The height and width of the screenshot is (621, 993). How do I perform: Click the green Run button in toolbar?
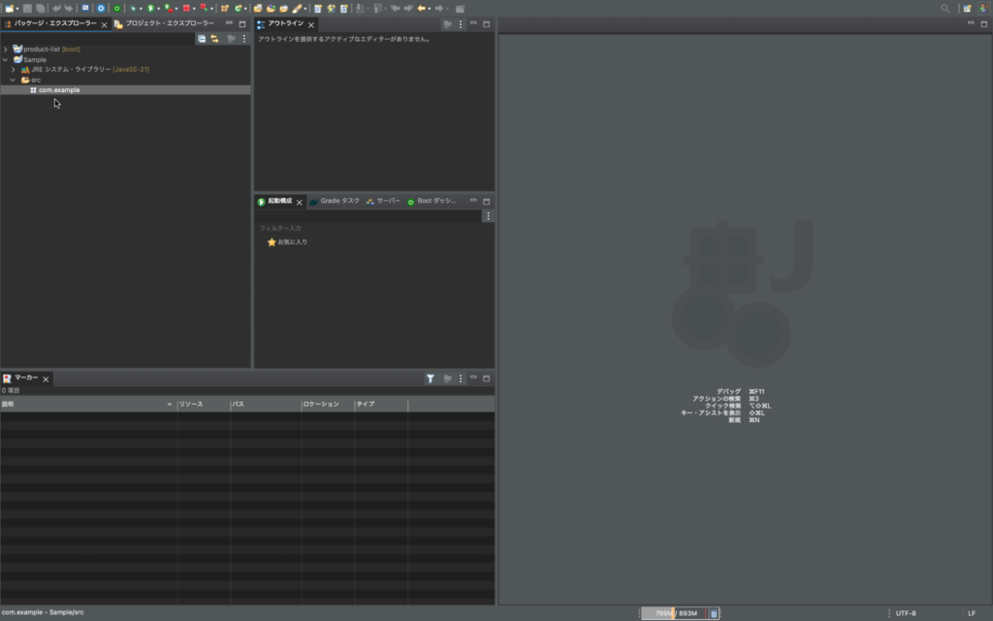(150, 8)
